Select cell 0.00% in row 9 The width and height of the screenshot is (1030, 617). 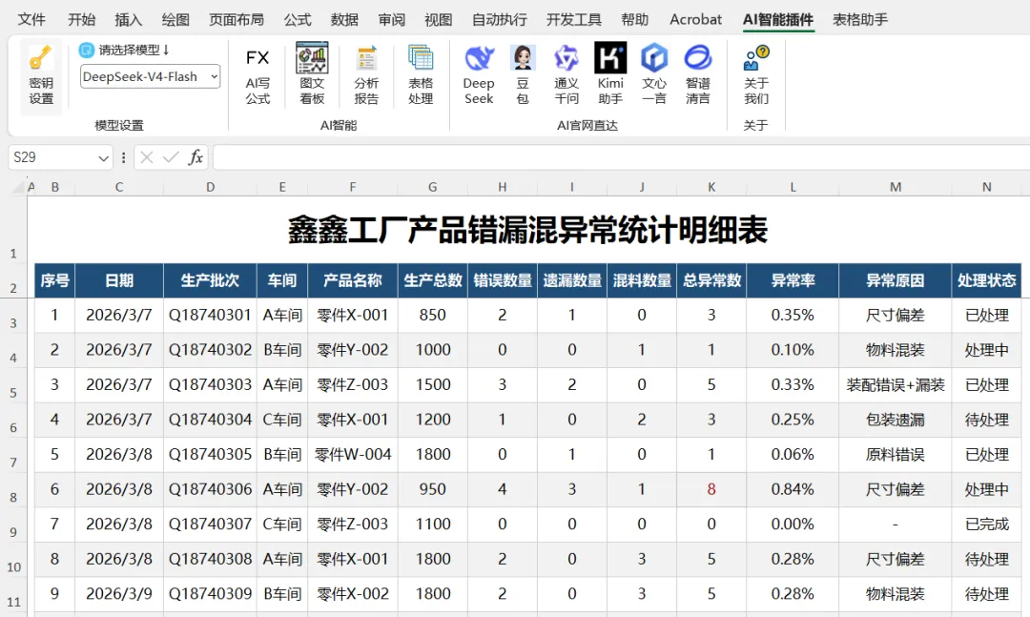click(793, 524)
